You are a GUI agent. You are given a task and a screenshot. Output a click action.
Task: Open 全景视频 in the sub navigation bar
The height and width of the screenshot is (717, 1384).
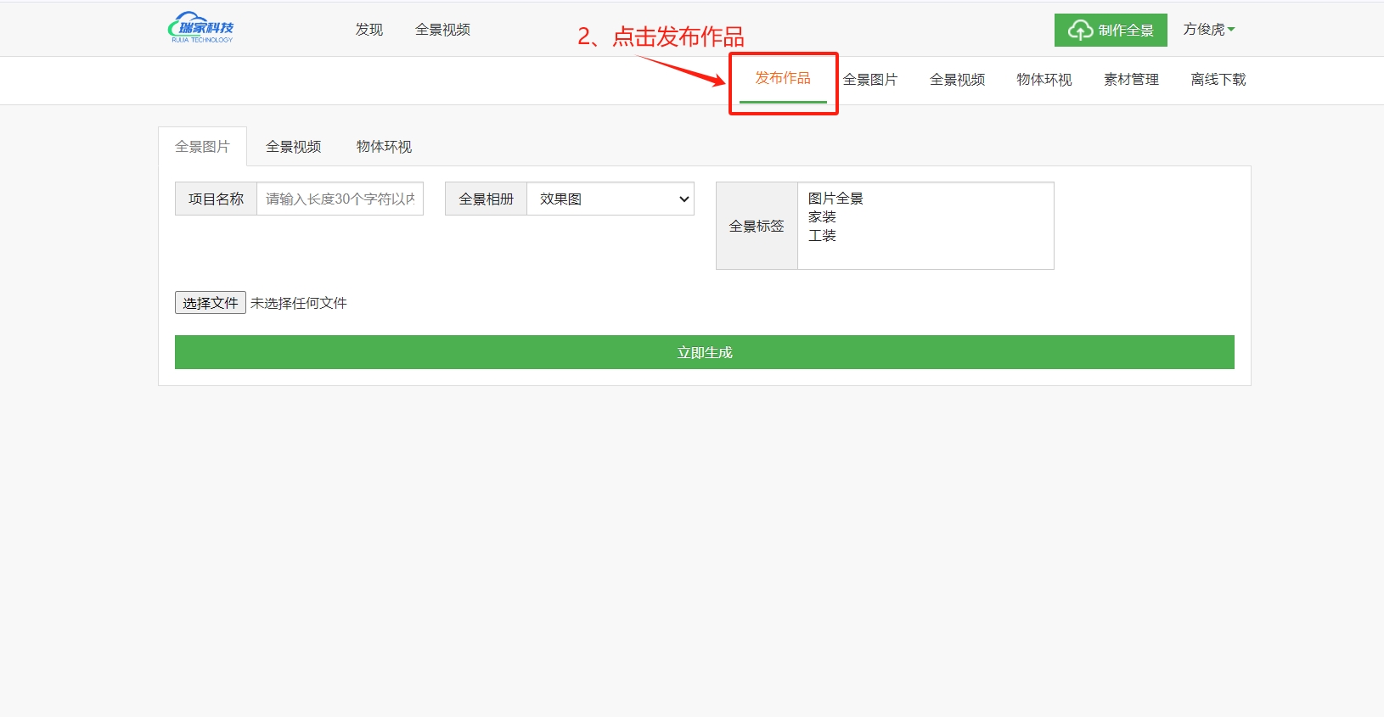(x=957, y=80)
